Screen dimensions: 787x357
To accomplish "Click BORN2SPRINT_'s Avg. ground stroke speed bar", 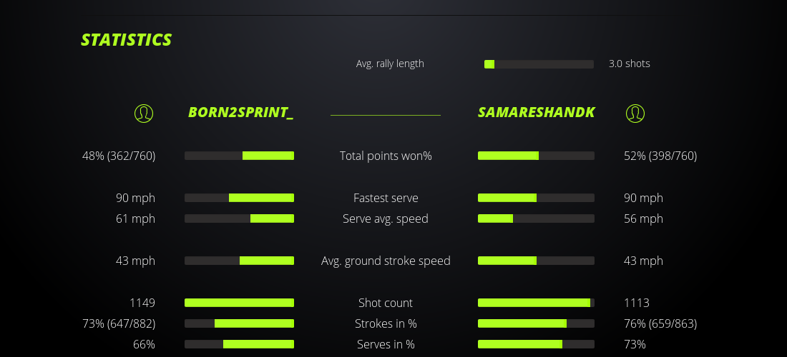I will (239, 261).
